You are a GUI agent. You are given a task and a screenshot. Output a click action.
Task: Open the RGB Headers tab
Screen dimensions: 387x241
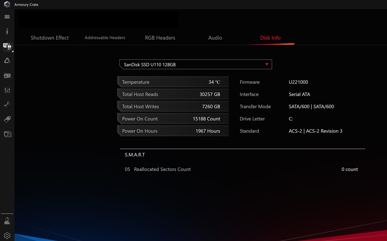[160, 38]
